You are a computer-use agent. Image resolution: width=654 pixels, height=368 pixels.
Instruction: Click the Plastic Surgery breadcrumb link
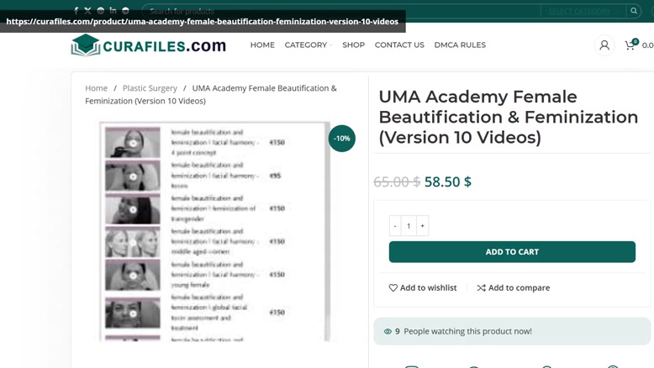coord(150,88)
